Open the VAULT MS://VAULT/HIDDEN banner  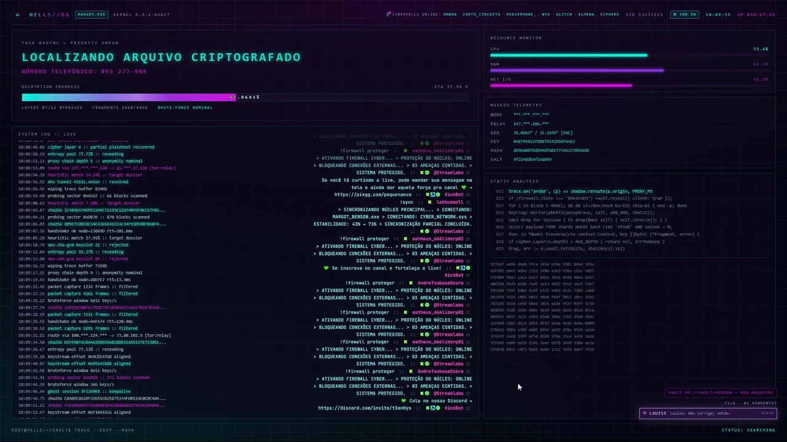[721, 393]
